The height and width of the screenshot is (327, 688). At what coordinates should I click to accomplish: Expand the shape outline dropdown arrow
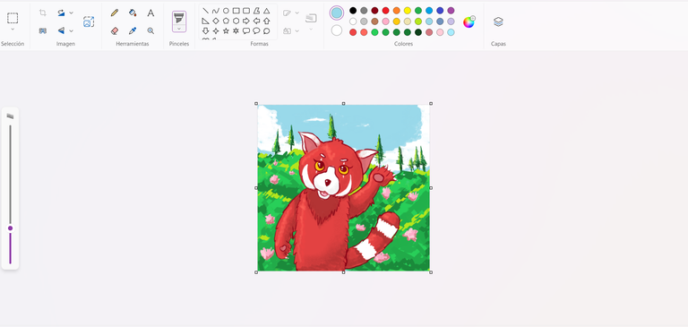297,13
